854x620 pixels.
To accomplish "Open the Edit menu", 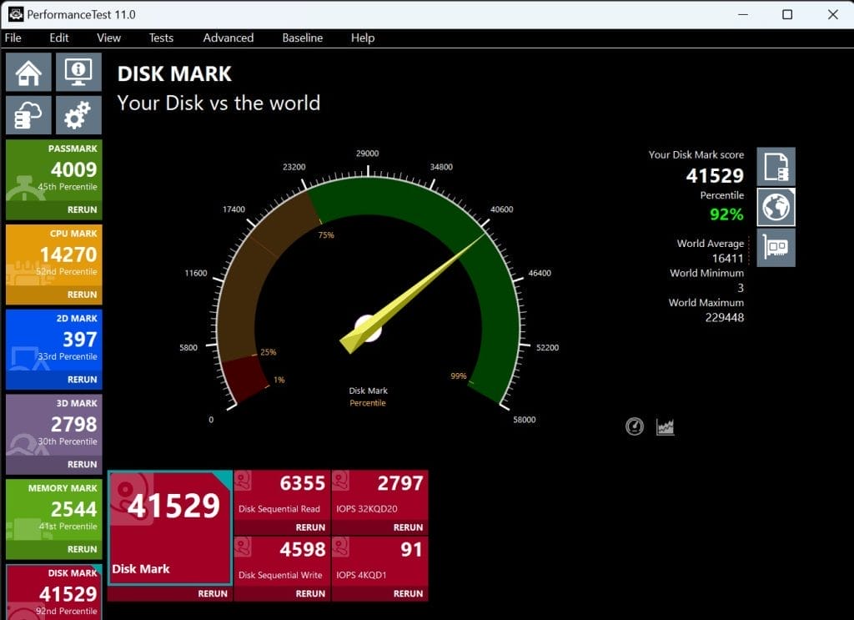I will point(59,38).
